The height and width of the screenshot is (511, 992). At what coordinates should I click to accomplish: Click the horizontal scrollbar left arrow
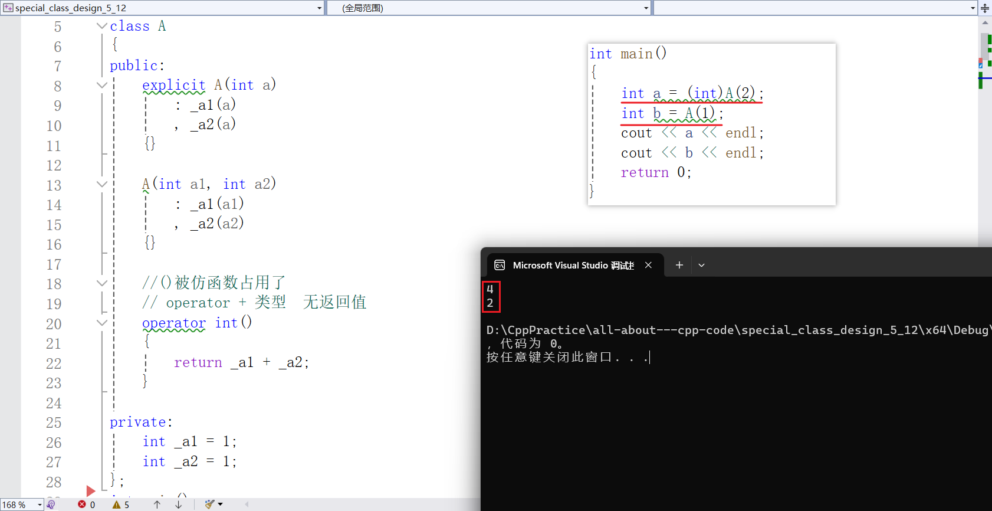click(247, 505)
